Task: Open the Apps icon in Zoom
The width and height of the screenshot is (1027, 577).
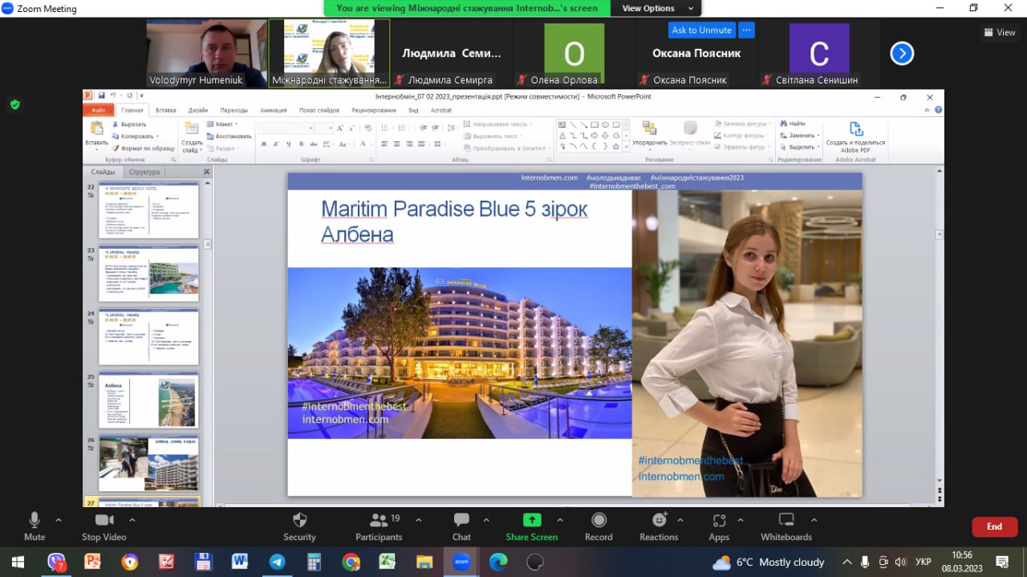Action: click(718, 520)
